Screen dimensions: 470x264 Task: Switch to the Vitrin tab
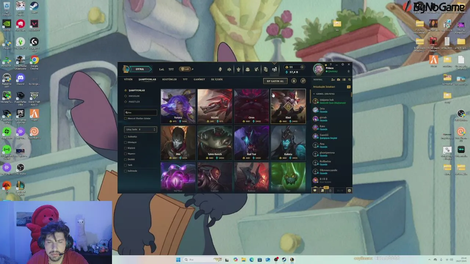point(128,79)
